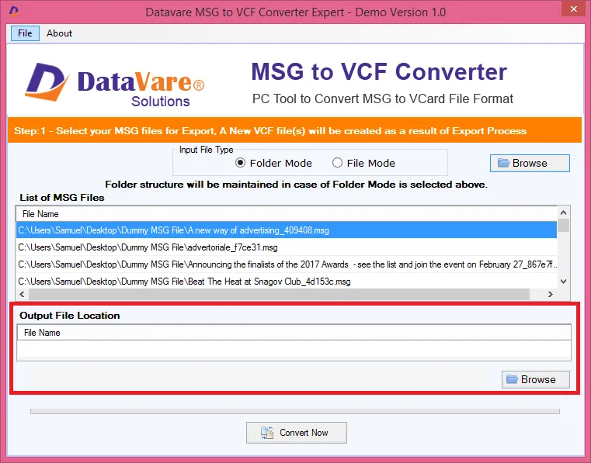
Task: Select the 'Announcing the finalists of the 2017 Awards' row
Action: (x=287, y=264)
